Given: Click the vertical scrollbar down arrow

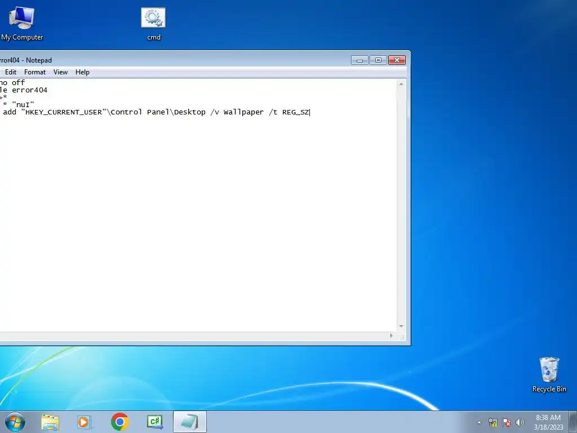Looking at the screenshot, I should [401, 326].
